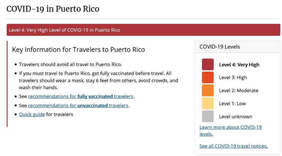Click the Level 1: Low label
Viewport: 282px width, 156px height.
click(232, 104)
